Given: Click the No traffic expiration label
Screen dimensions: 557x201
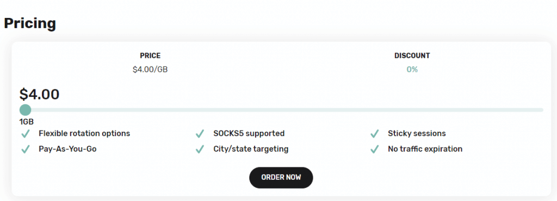Looking at the screenshot, I should click(x=425, y=149).
